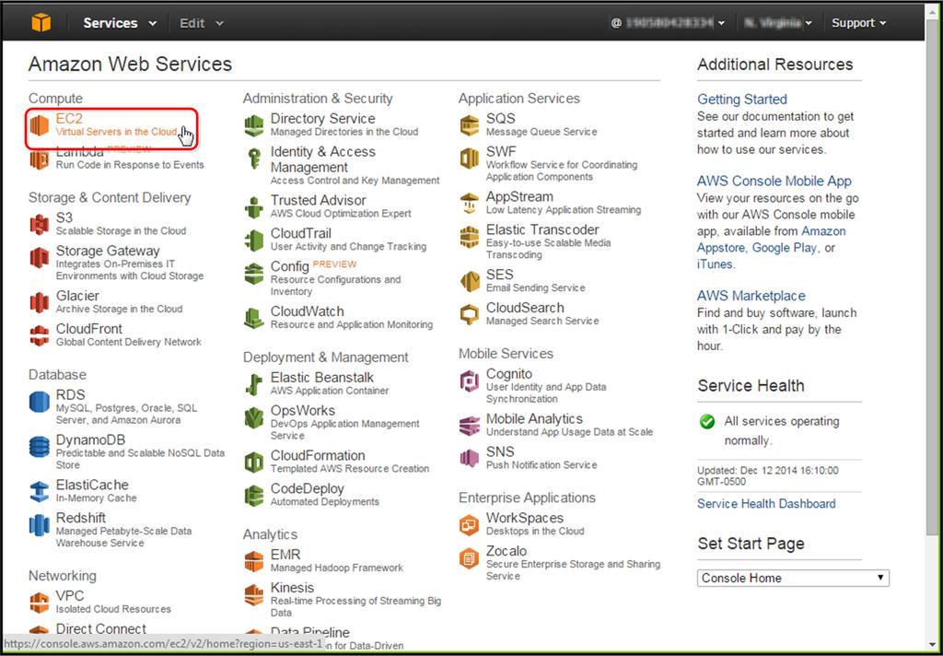Open the N. Virginia region selector
The height and width of the screenshot is (656, 943).
pos(777,23)
